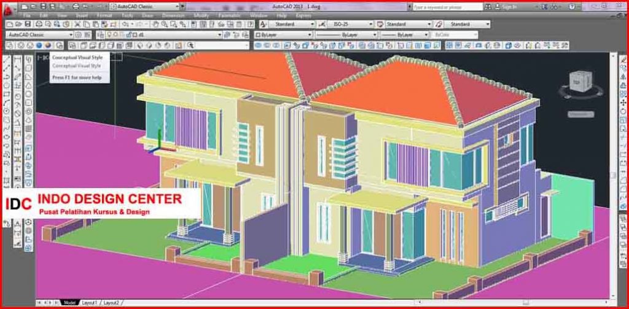
Task: Switch to the Layout2 tab
Action: [x=111, y=303]
